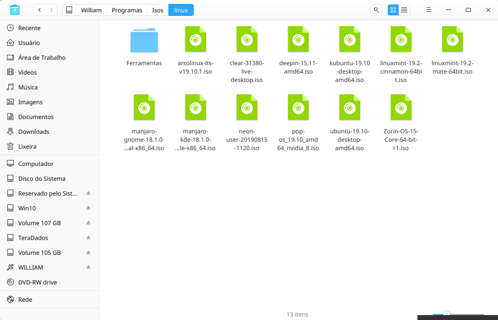This screenshot has height=320, width=498.
Task: Open Volume 107 GB
Action: (49, 223)
